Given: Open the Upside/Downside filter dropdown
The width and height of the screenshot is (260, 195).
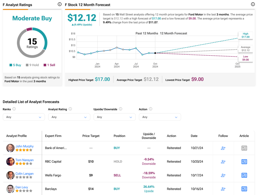Looking at the screenshot, I should click(115, 117).
